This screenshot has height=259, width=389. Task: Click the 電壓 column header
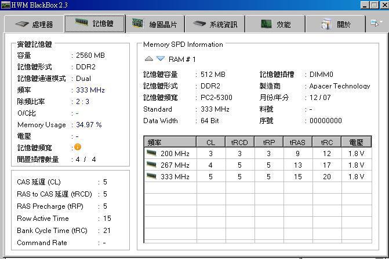coord(356,142)
